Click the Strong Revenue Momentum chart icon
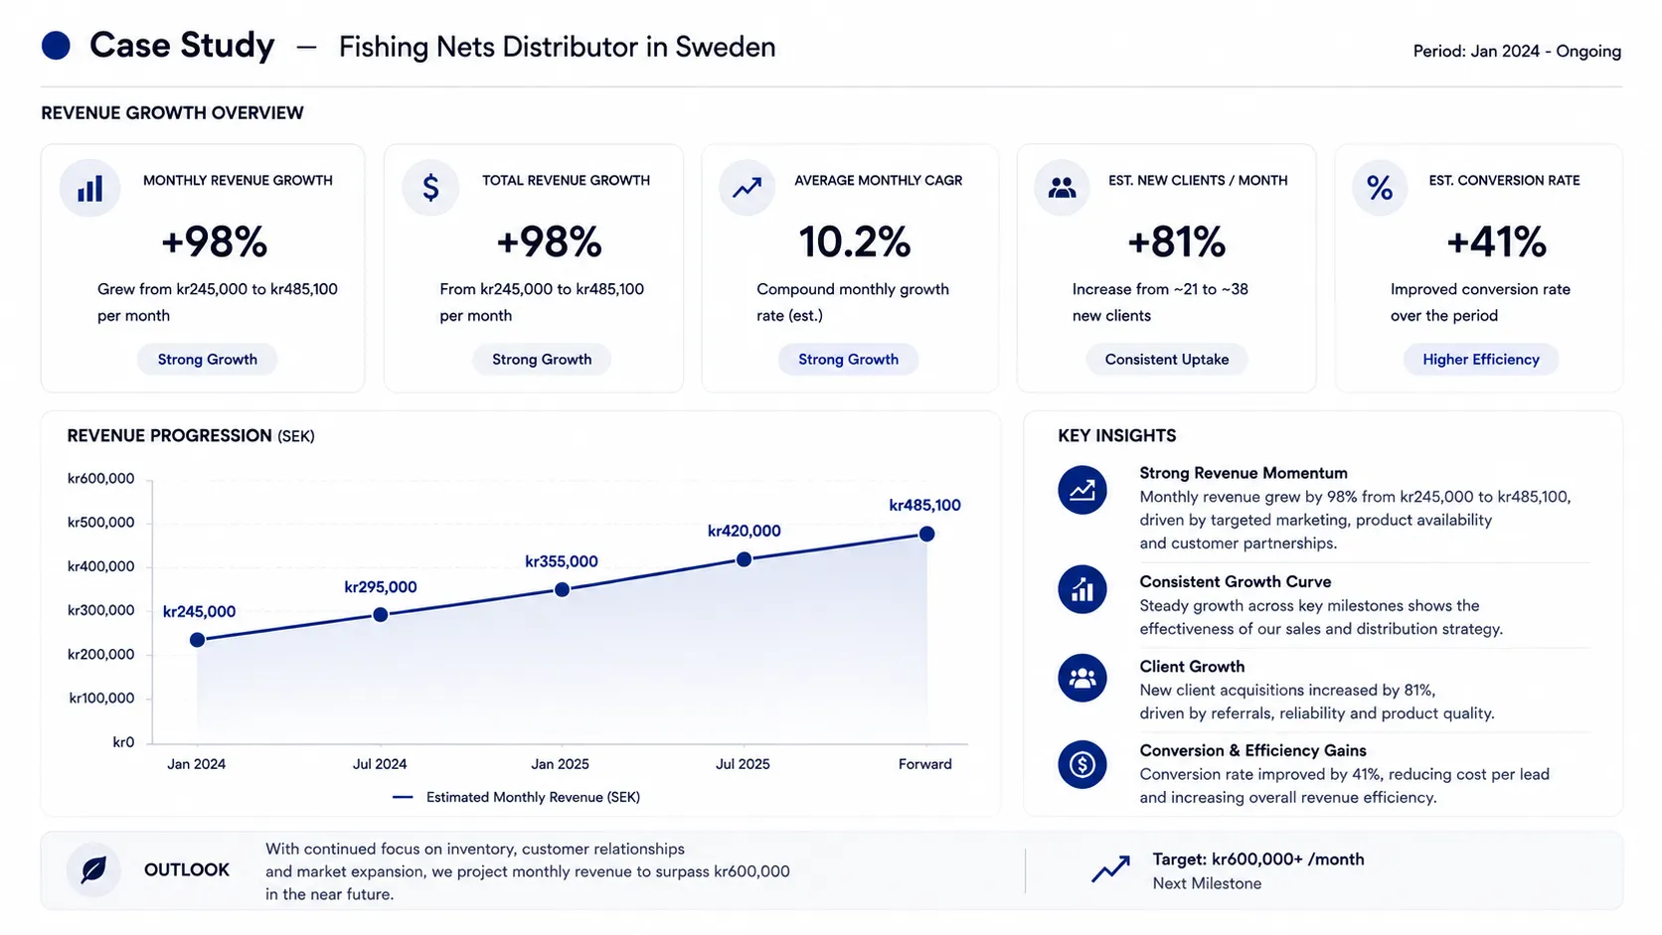 coord(1082,490)
